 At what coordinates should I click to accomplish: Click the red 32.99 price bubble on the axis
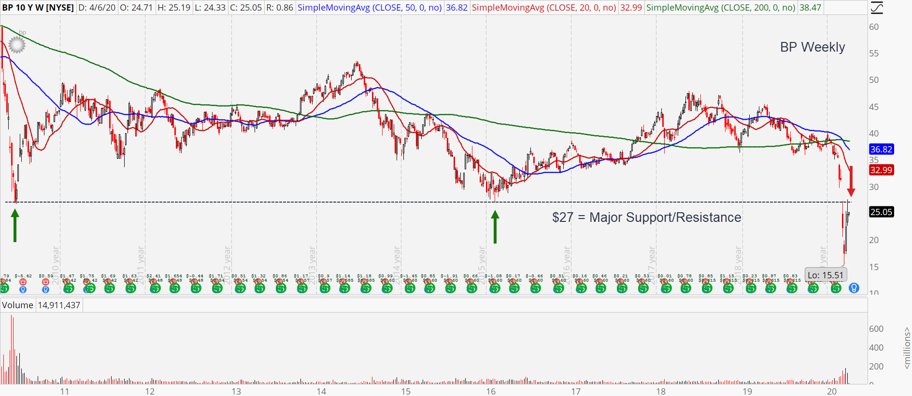coord(882,170)
